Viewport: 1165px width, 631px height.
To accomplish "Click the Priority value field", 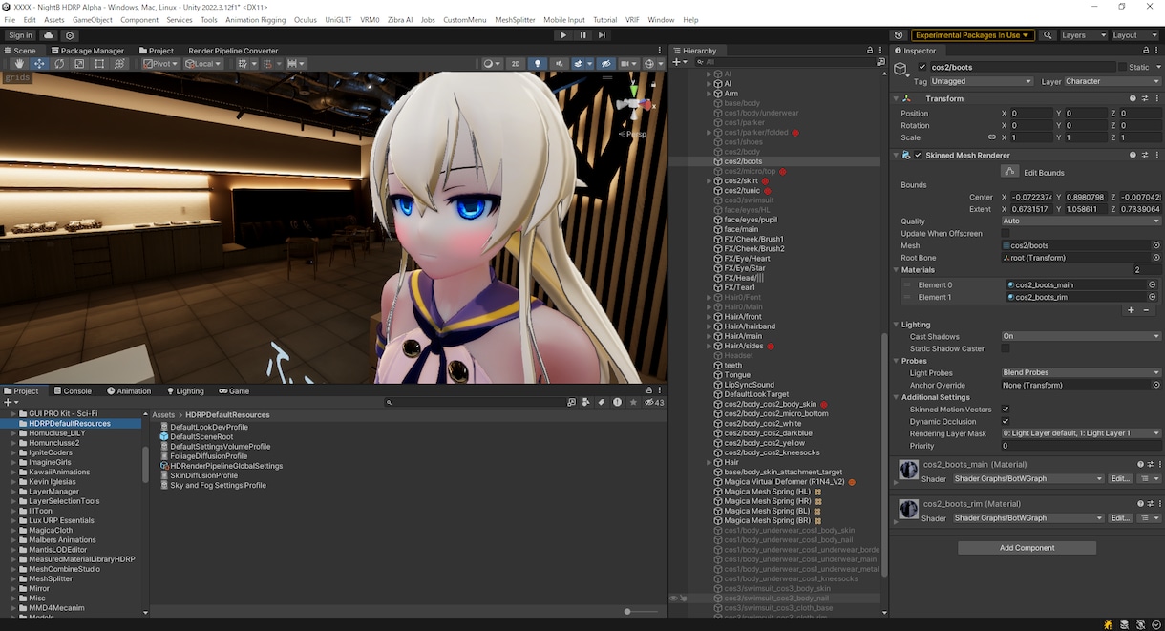I will click(x=1081, y=446).
